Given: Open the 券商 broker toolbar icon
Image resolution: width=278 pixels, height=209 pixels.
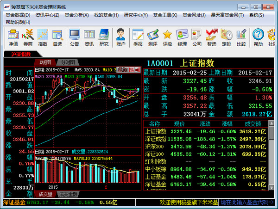Looking at the screenshot, I should pos(28,38).
